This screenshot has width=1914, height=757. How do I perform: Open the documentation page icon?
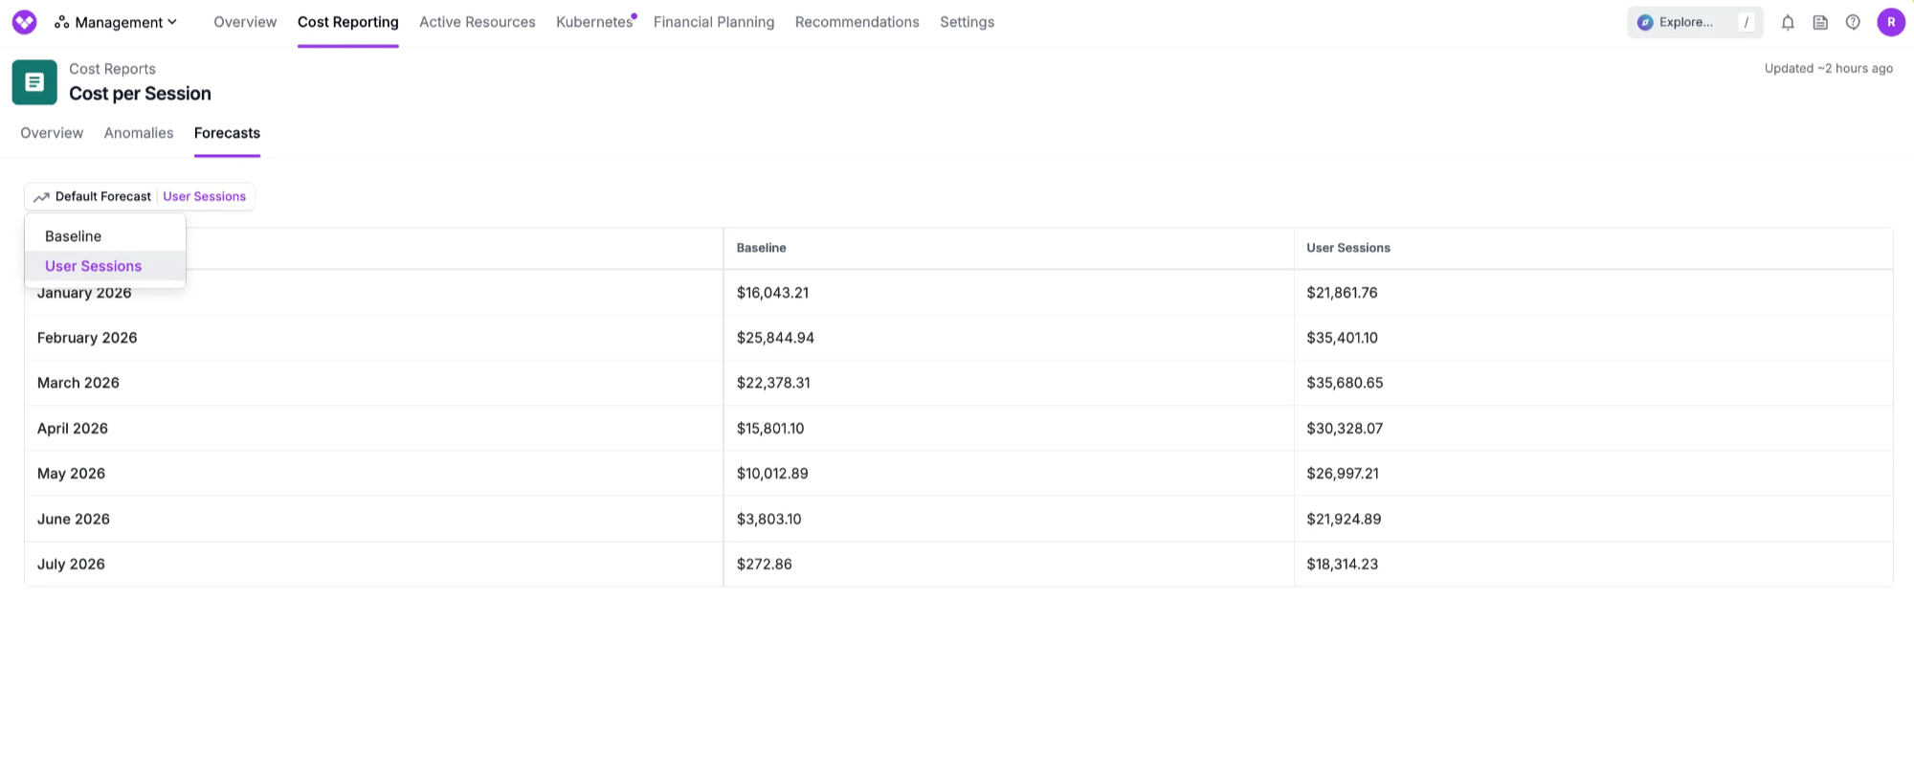click(x=1820, y=22)
